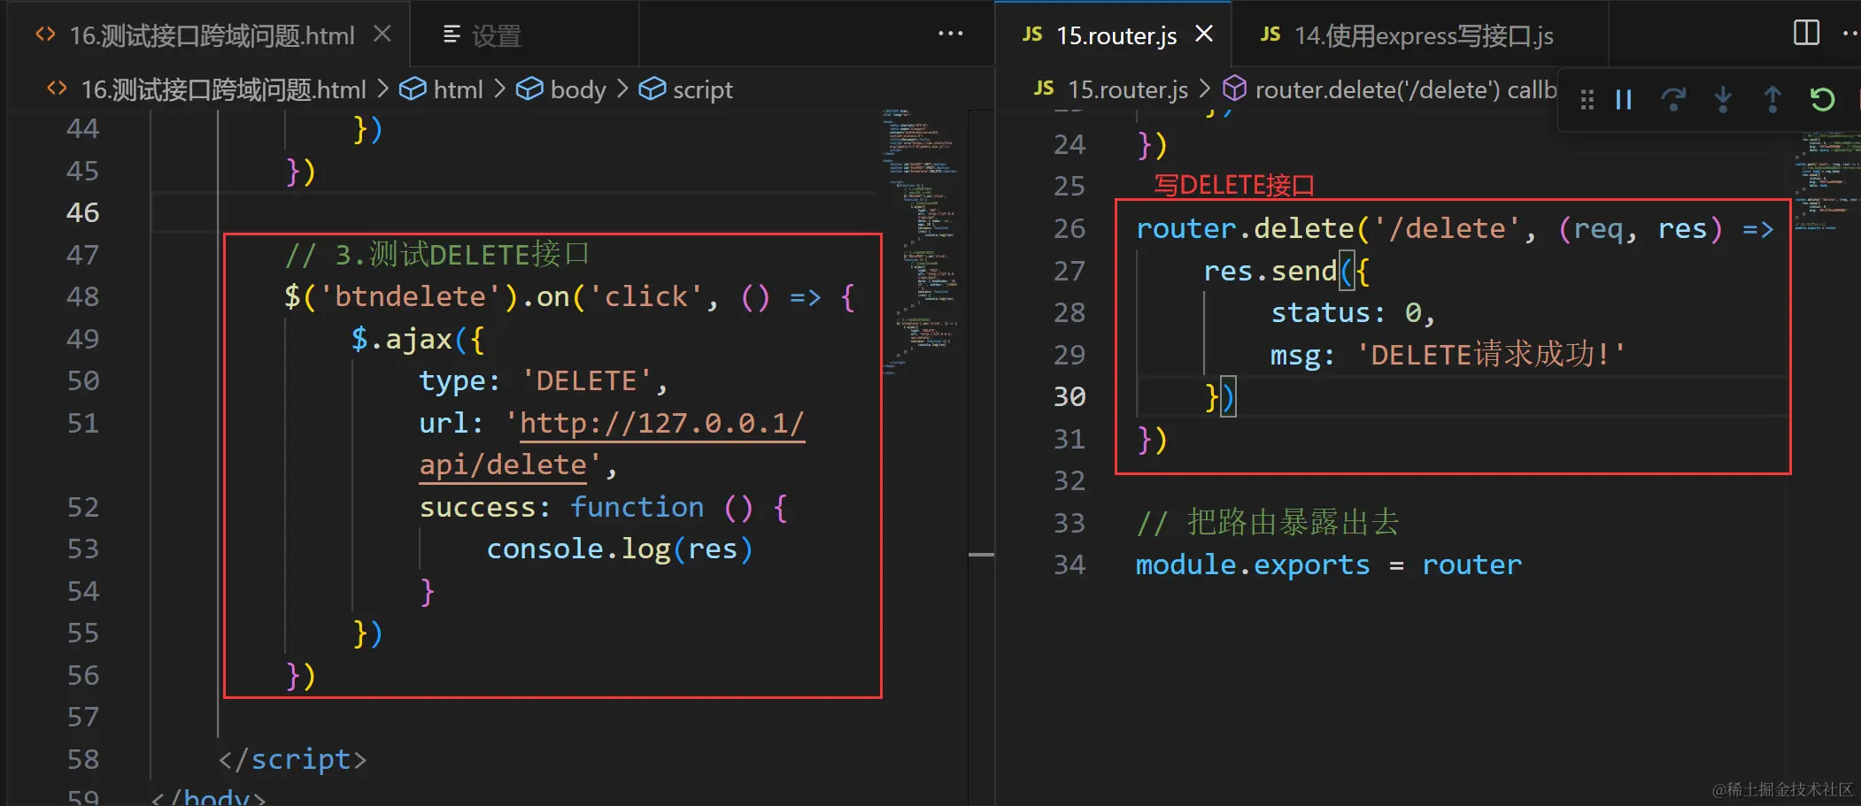Click line number 58 in HTML editor
1861x806 pixels.
[x=82, y=759]
